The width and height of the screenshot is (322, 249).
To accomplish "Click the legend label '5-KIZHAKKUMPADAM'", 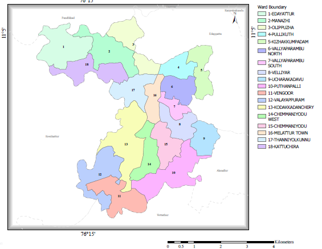I will (x=288, y=42).
